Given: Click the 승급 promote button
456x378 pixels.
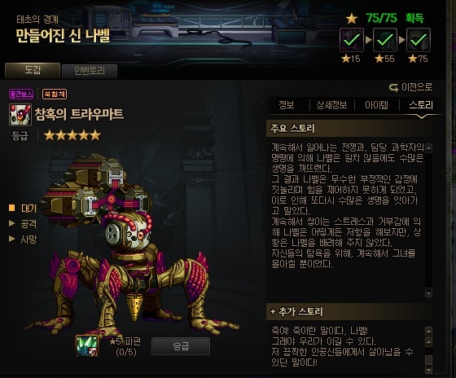Looking at the screenshot, I should click(x=181, y=346).
